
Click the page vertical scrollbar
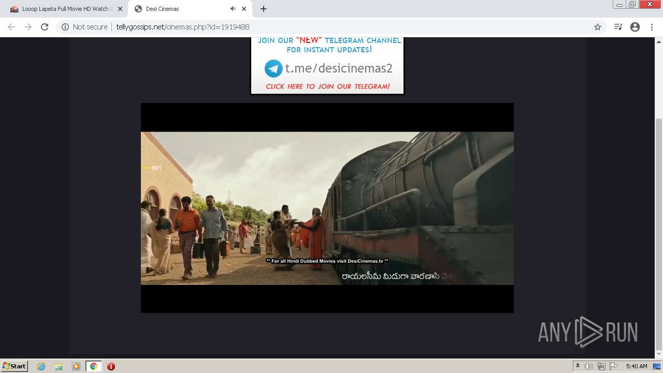pyautogui.click(x=659, y=233)
